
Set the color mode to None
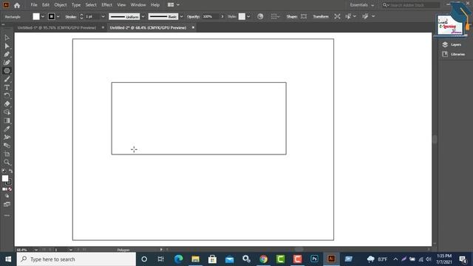pyautogui.click(x=10, y=189)
